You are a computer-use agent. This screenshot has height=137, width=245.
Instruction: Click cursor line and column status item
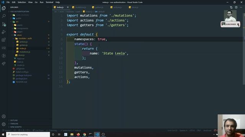pyautogui.click(x=172, y=130)
